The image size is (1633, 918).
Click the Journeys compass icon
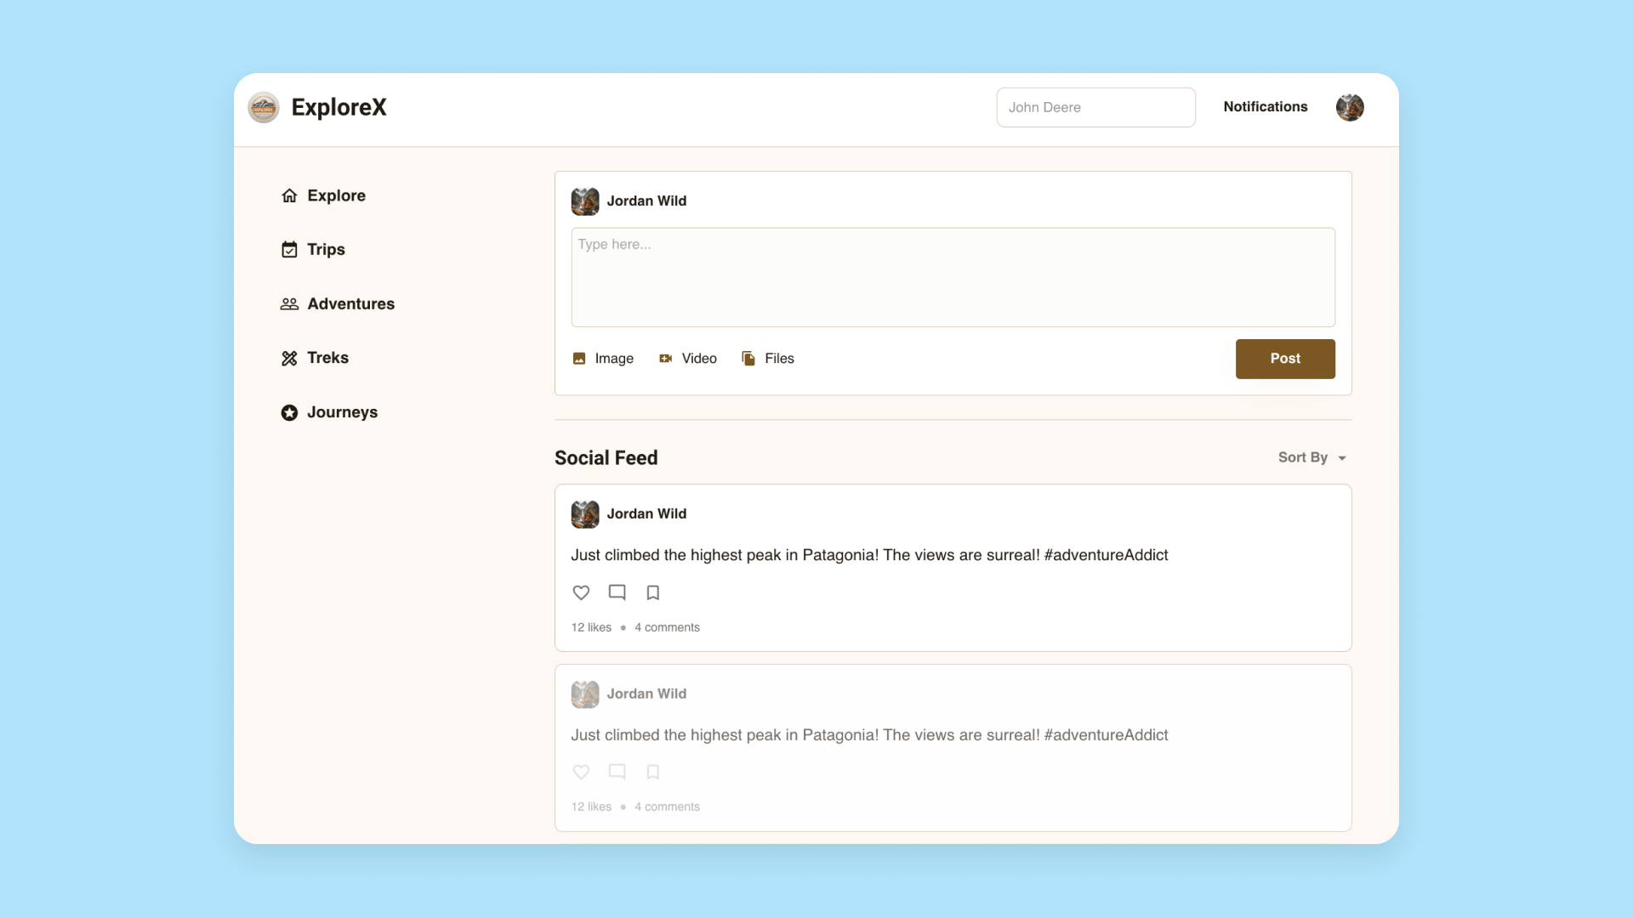tap(288, 411)
